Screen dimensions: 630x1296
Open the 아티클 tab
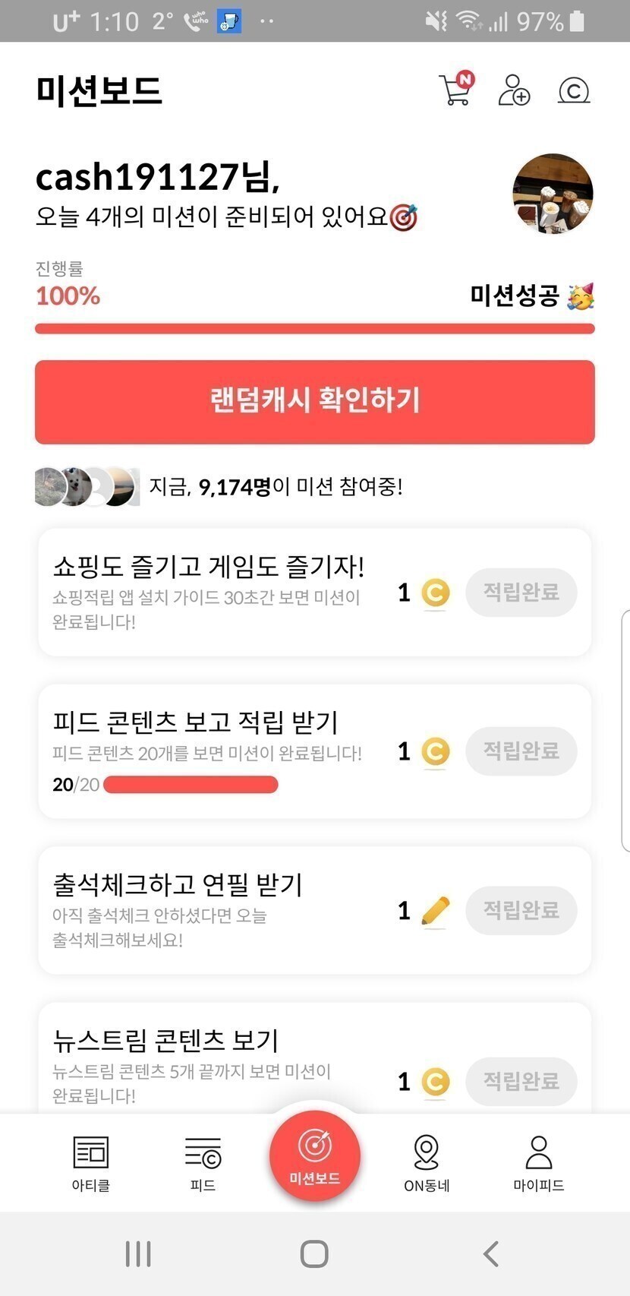pos(91,1162)
